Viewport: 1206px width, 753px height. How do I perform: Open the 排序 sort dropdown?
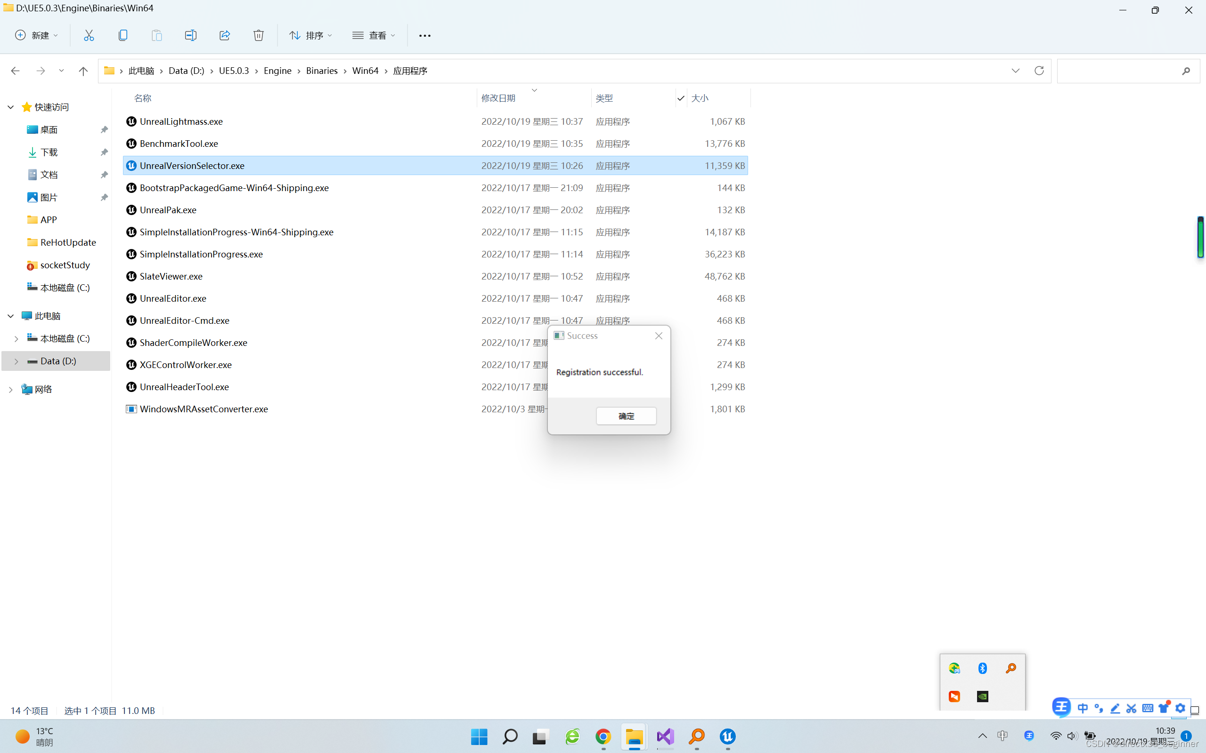311,35
